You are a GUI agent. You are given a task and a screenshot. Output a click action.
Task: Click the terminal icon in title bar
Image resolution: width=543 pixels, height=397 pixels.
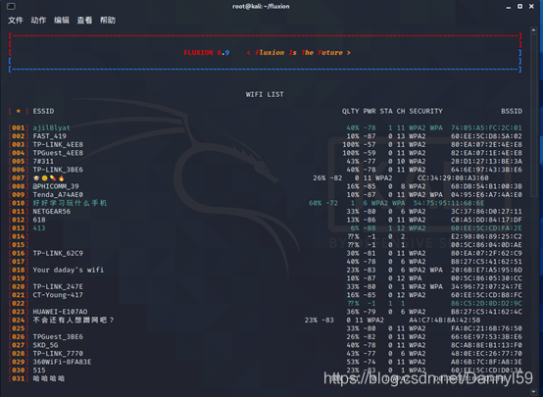coord(11,6)
